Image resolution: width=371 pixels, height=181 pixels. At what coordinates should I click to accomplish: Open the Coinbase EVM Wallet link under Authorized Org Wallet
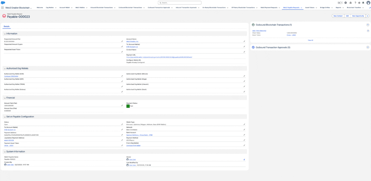coord(11,76)
